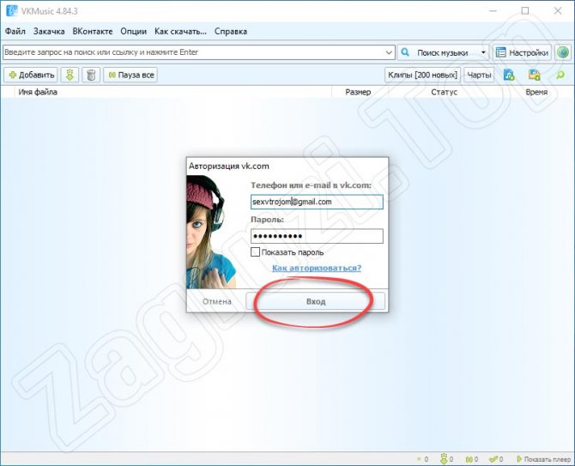Image resolution: width=575 pixels, height=466 pixels.
Task: Open the Поиск музыки dropdown arrow
Action: (x=483, y=52)
